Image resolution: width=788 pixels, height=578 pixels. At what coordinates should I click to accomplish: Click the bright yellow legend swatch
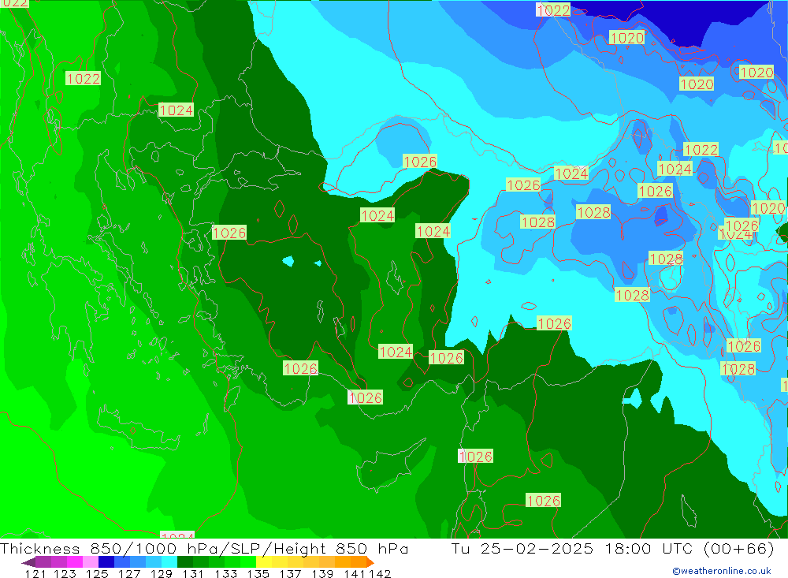[x=264, y=562]
